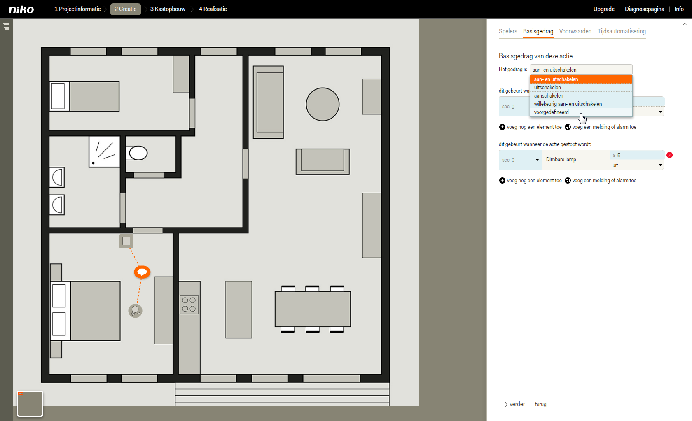Switch to the Spelers tab
The image size is (692, 421).
coord(508,31)
